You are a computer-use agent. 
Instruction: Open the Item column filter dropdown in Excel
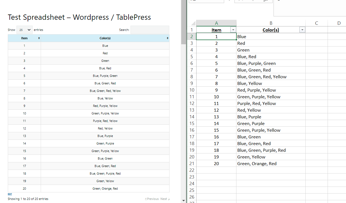233,30
